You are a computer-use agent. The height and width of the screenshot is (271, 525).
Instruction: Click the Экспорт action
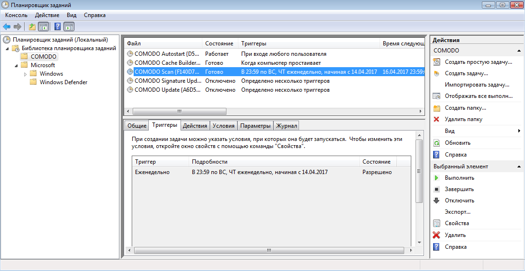[458, 212]
